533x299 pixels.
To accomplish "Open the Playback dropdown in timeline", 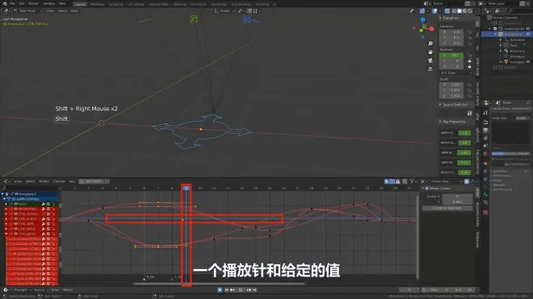I will click(x=22, y=290).
